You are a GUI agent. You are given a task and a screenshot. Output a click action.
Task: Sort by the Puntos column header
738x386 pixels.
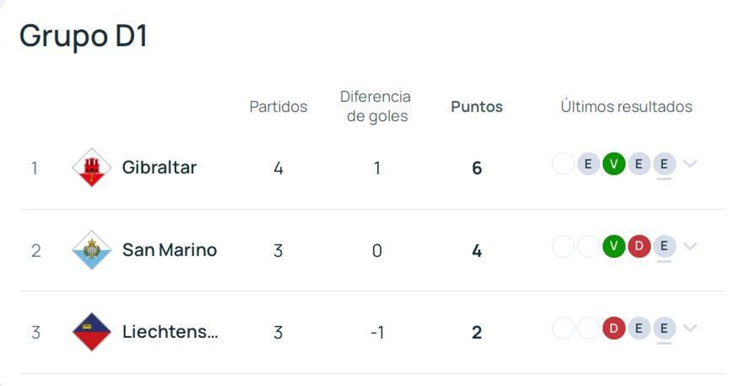click(477, 106)
